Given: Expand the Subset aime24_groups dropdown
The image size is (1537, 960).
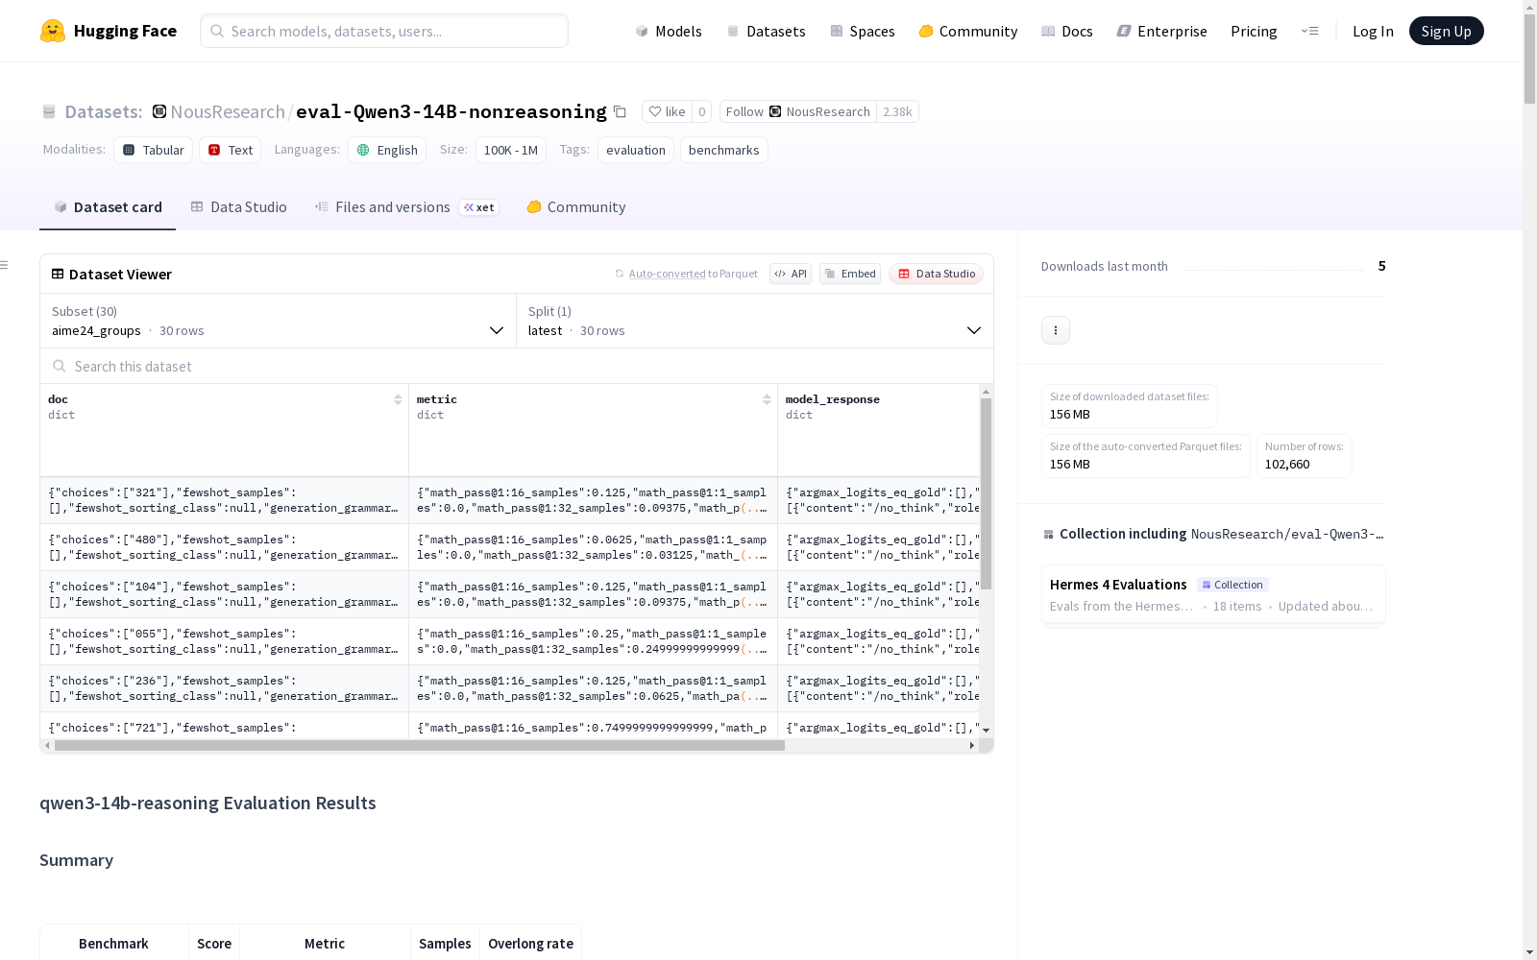Looking at the screenshot, I should coord(279,321).
